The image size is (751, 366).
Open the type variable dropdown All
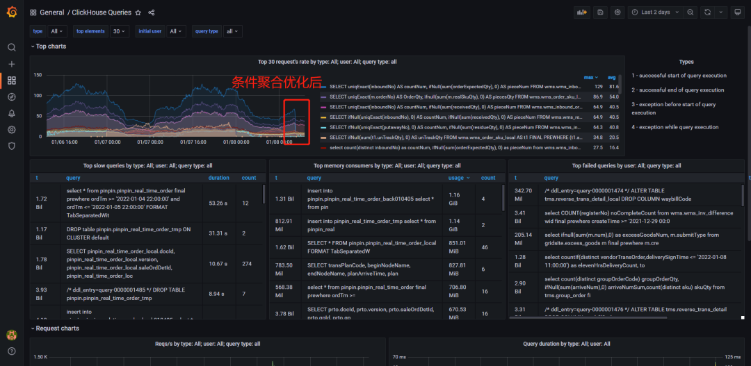pos(58,31)
